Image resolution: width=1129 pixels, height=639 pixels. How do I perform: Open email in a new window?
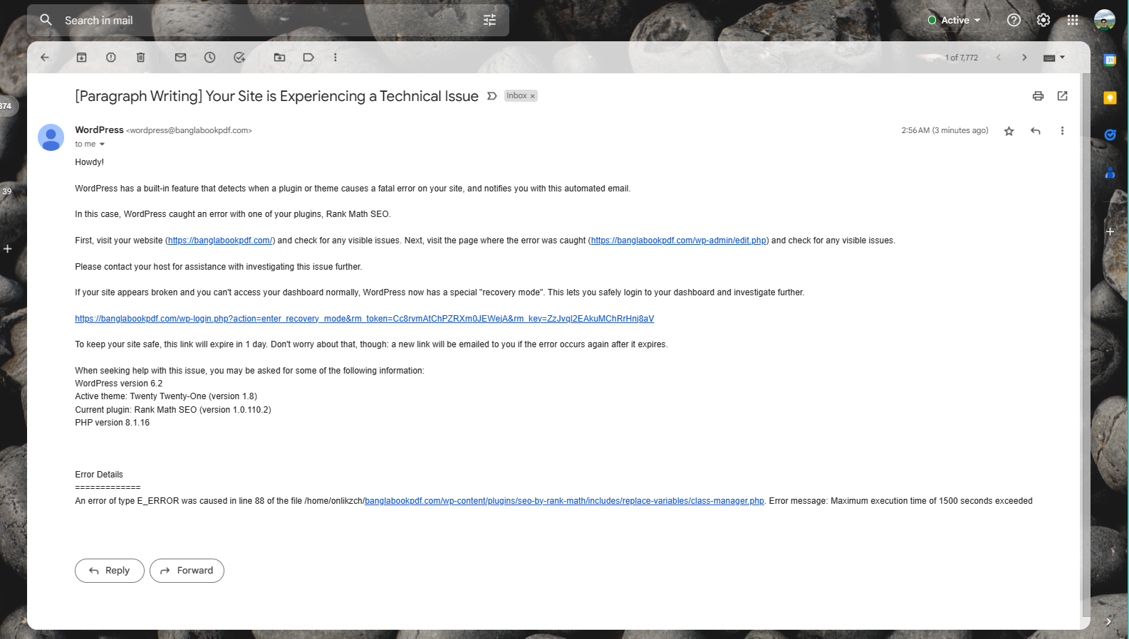(1062, 96)
